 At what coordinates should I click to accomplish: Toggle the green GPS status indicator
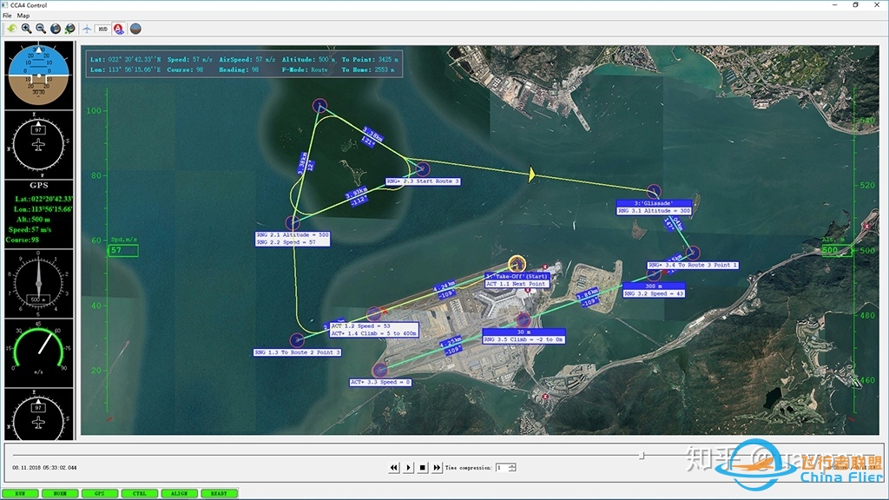pos(99,493)
